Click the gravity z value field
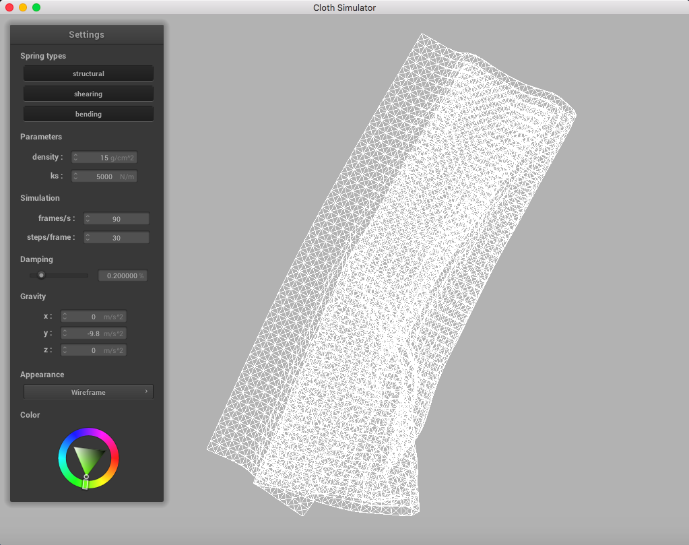Screen dimensions: 689x545 (x=94, y=350)
